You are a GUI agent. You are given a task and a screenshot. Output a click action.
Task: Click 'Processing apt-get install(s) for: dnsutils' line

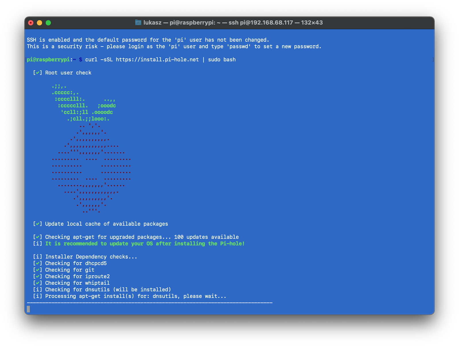pos(130,296)
